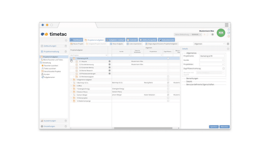Image resolution: width=270 pixels, height=151 pixels.
Task: Open the Kunde dropdown in Details
Action: 212,60
